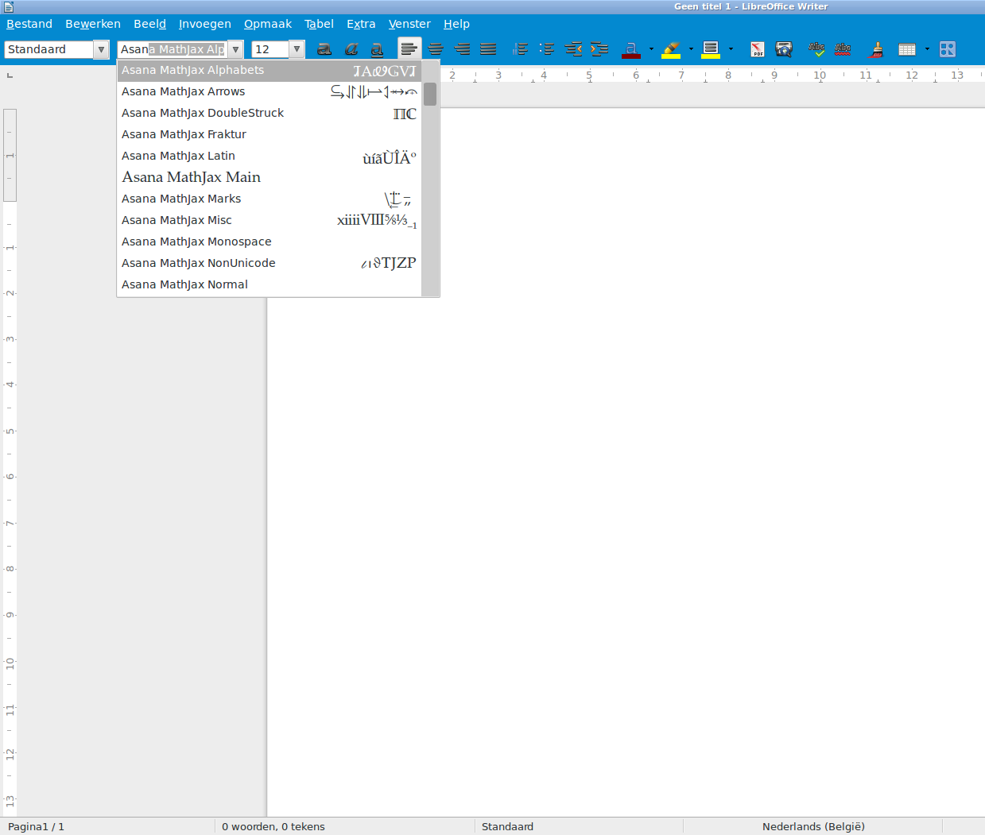
Task: Center align the paragraph
Action: [436, 49]
